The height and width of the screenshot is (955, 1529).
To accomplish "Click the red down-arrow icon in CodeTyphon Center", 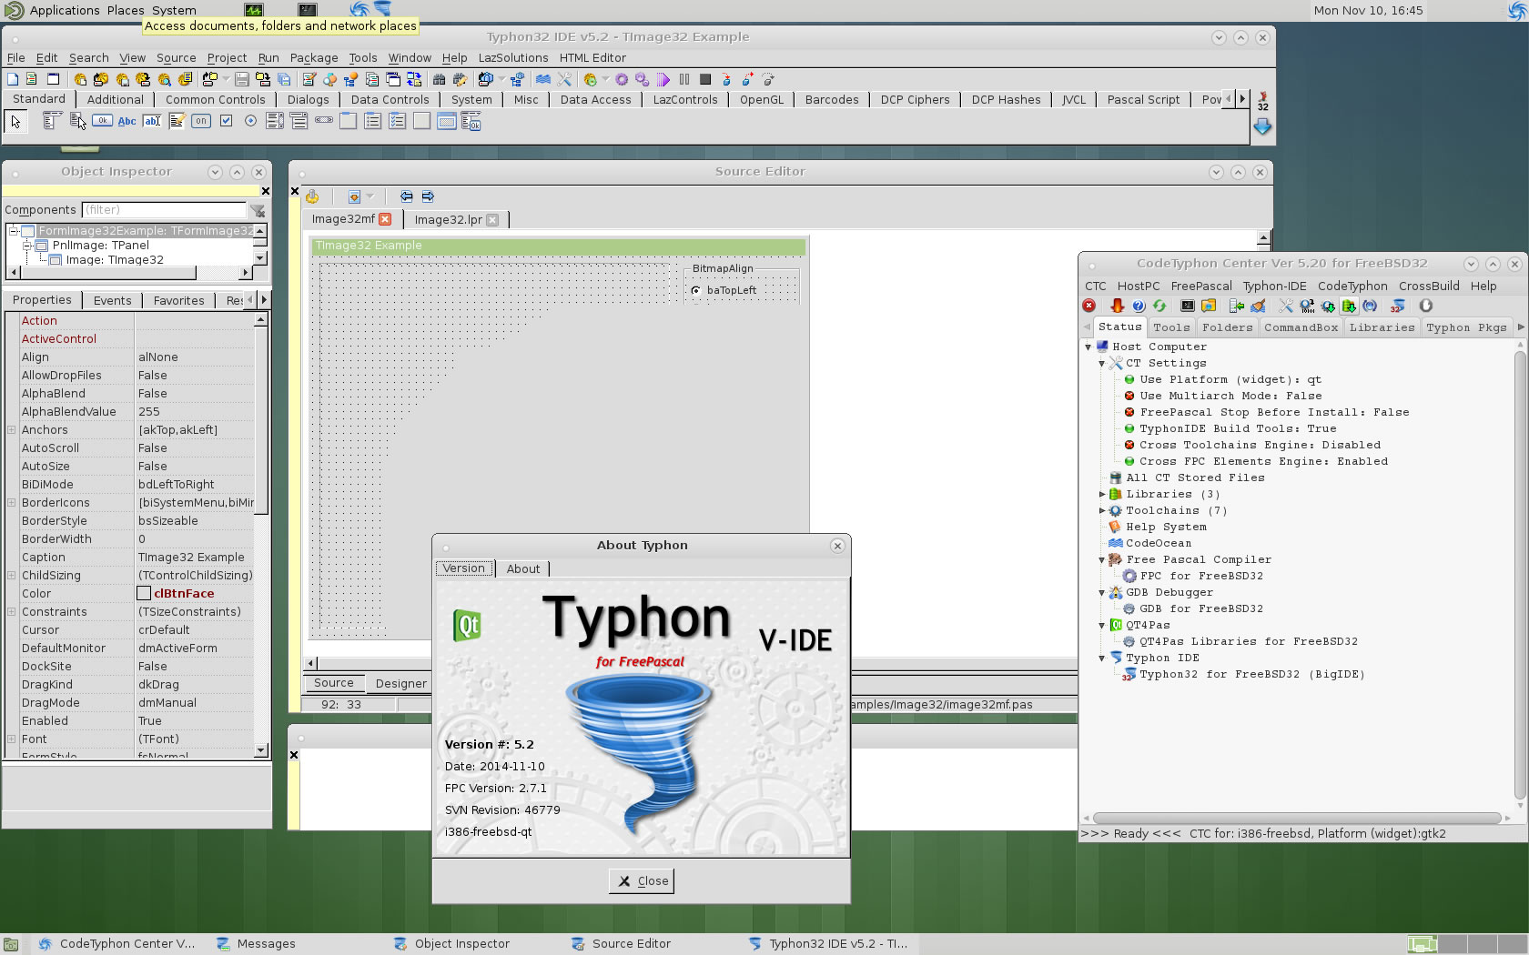I will pos(1118,306).
